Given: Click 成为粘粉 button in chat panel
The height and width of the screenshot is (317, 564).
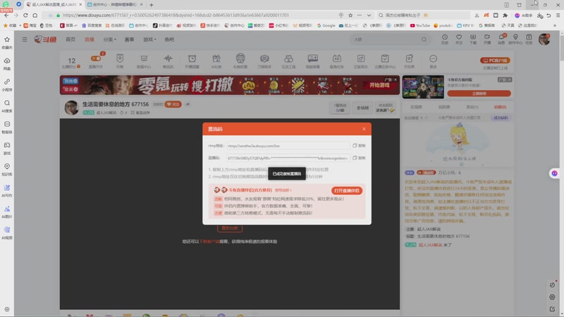Looking at the screenshot, I should (x=501, y=118).
